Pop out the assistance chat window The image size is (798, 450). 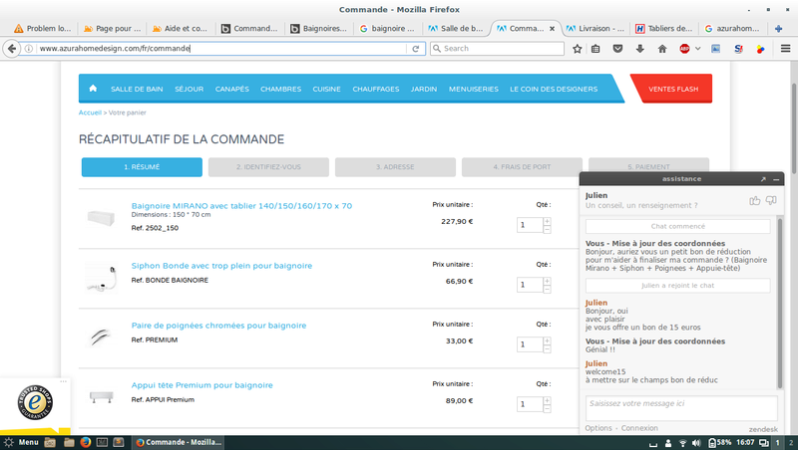763,179
